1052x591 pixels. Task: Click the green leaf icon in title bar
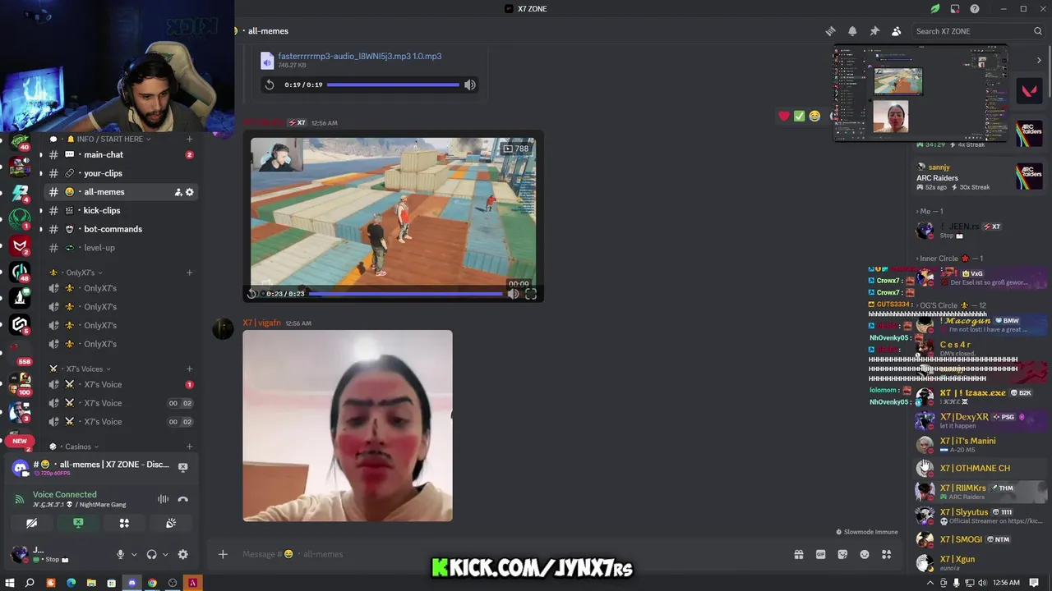pos(935,9)
